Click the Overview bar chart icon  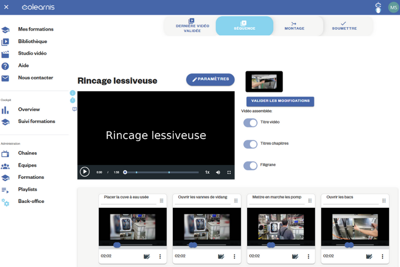(5, 110)
